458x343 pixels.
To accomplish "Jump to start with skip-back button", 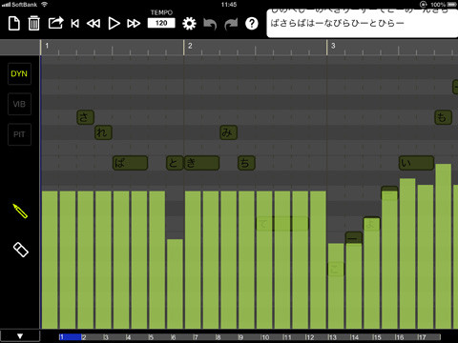I will pos(75,24).
